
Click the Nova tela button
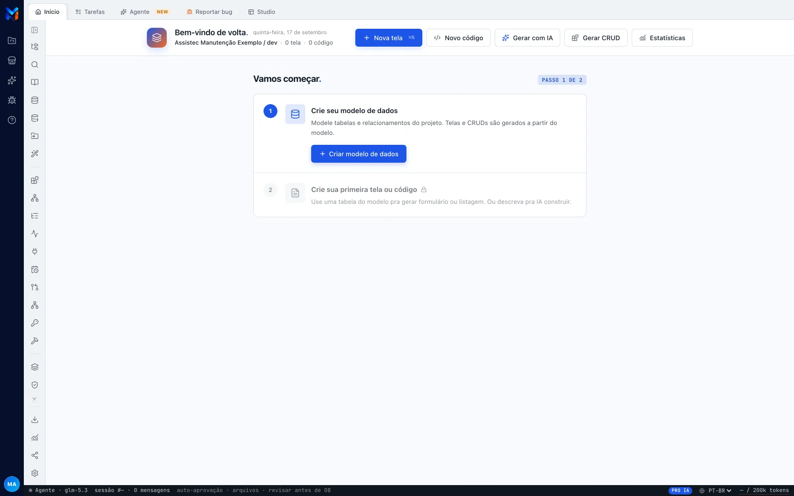click(x=389, y=38)
